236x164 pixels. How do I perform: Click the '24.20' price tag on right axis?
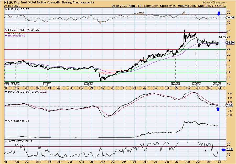(x=230, y=43)
